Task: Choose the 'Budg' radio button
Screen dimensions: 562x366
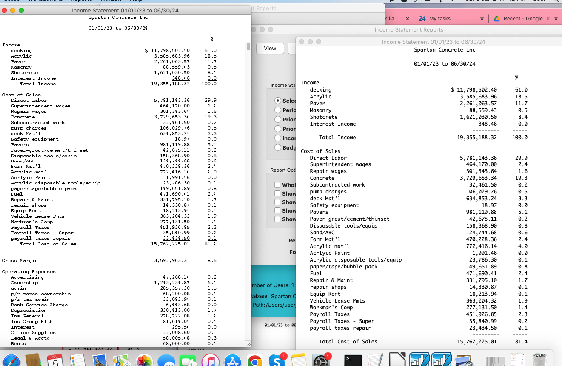Action: [278, 147]
